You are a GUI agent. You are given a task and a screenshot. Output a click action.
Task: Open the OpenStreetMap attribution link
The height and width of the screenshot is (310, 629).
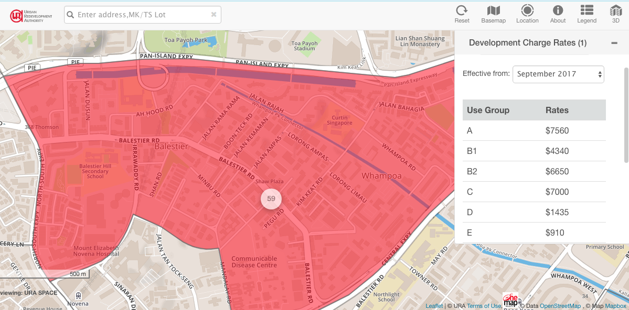(x=560, y=306)
